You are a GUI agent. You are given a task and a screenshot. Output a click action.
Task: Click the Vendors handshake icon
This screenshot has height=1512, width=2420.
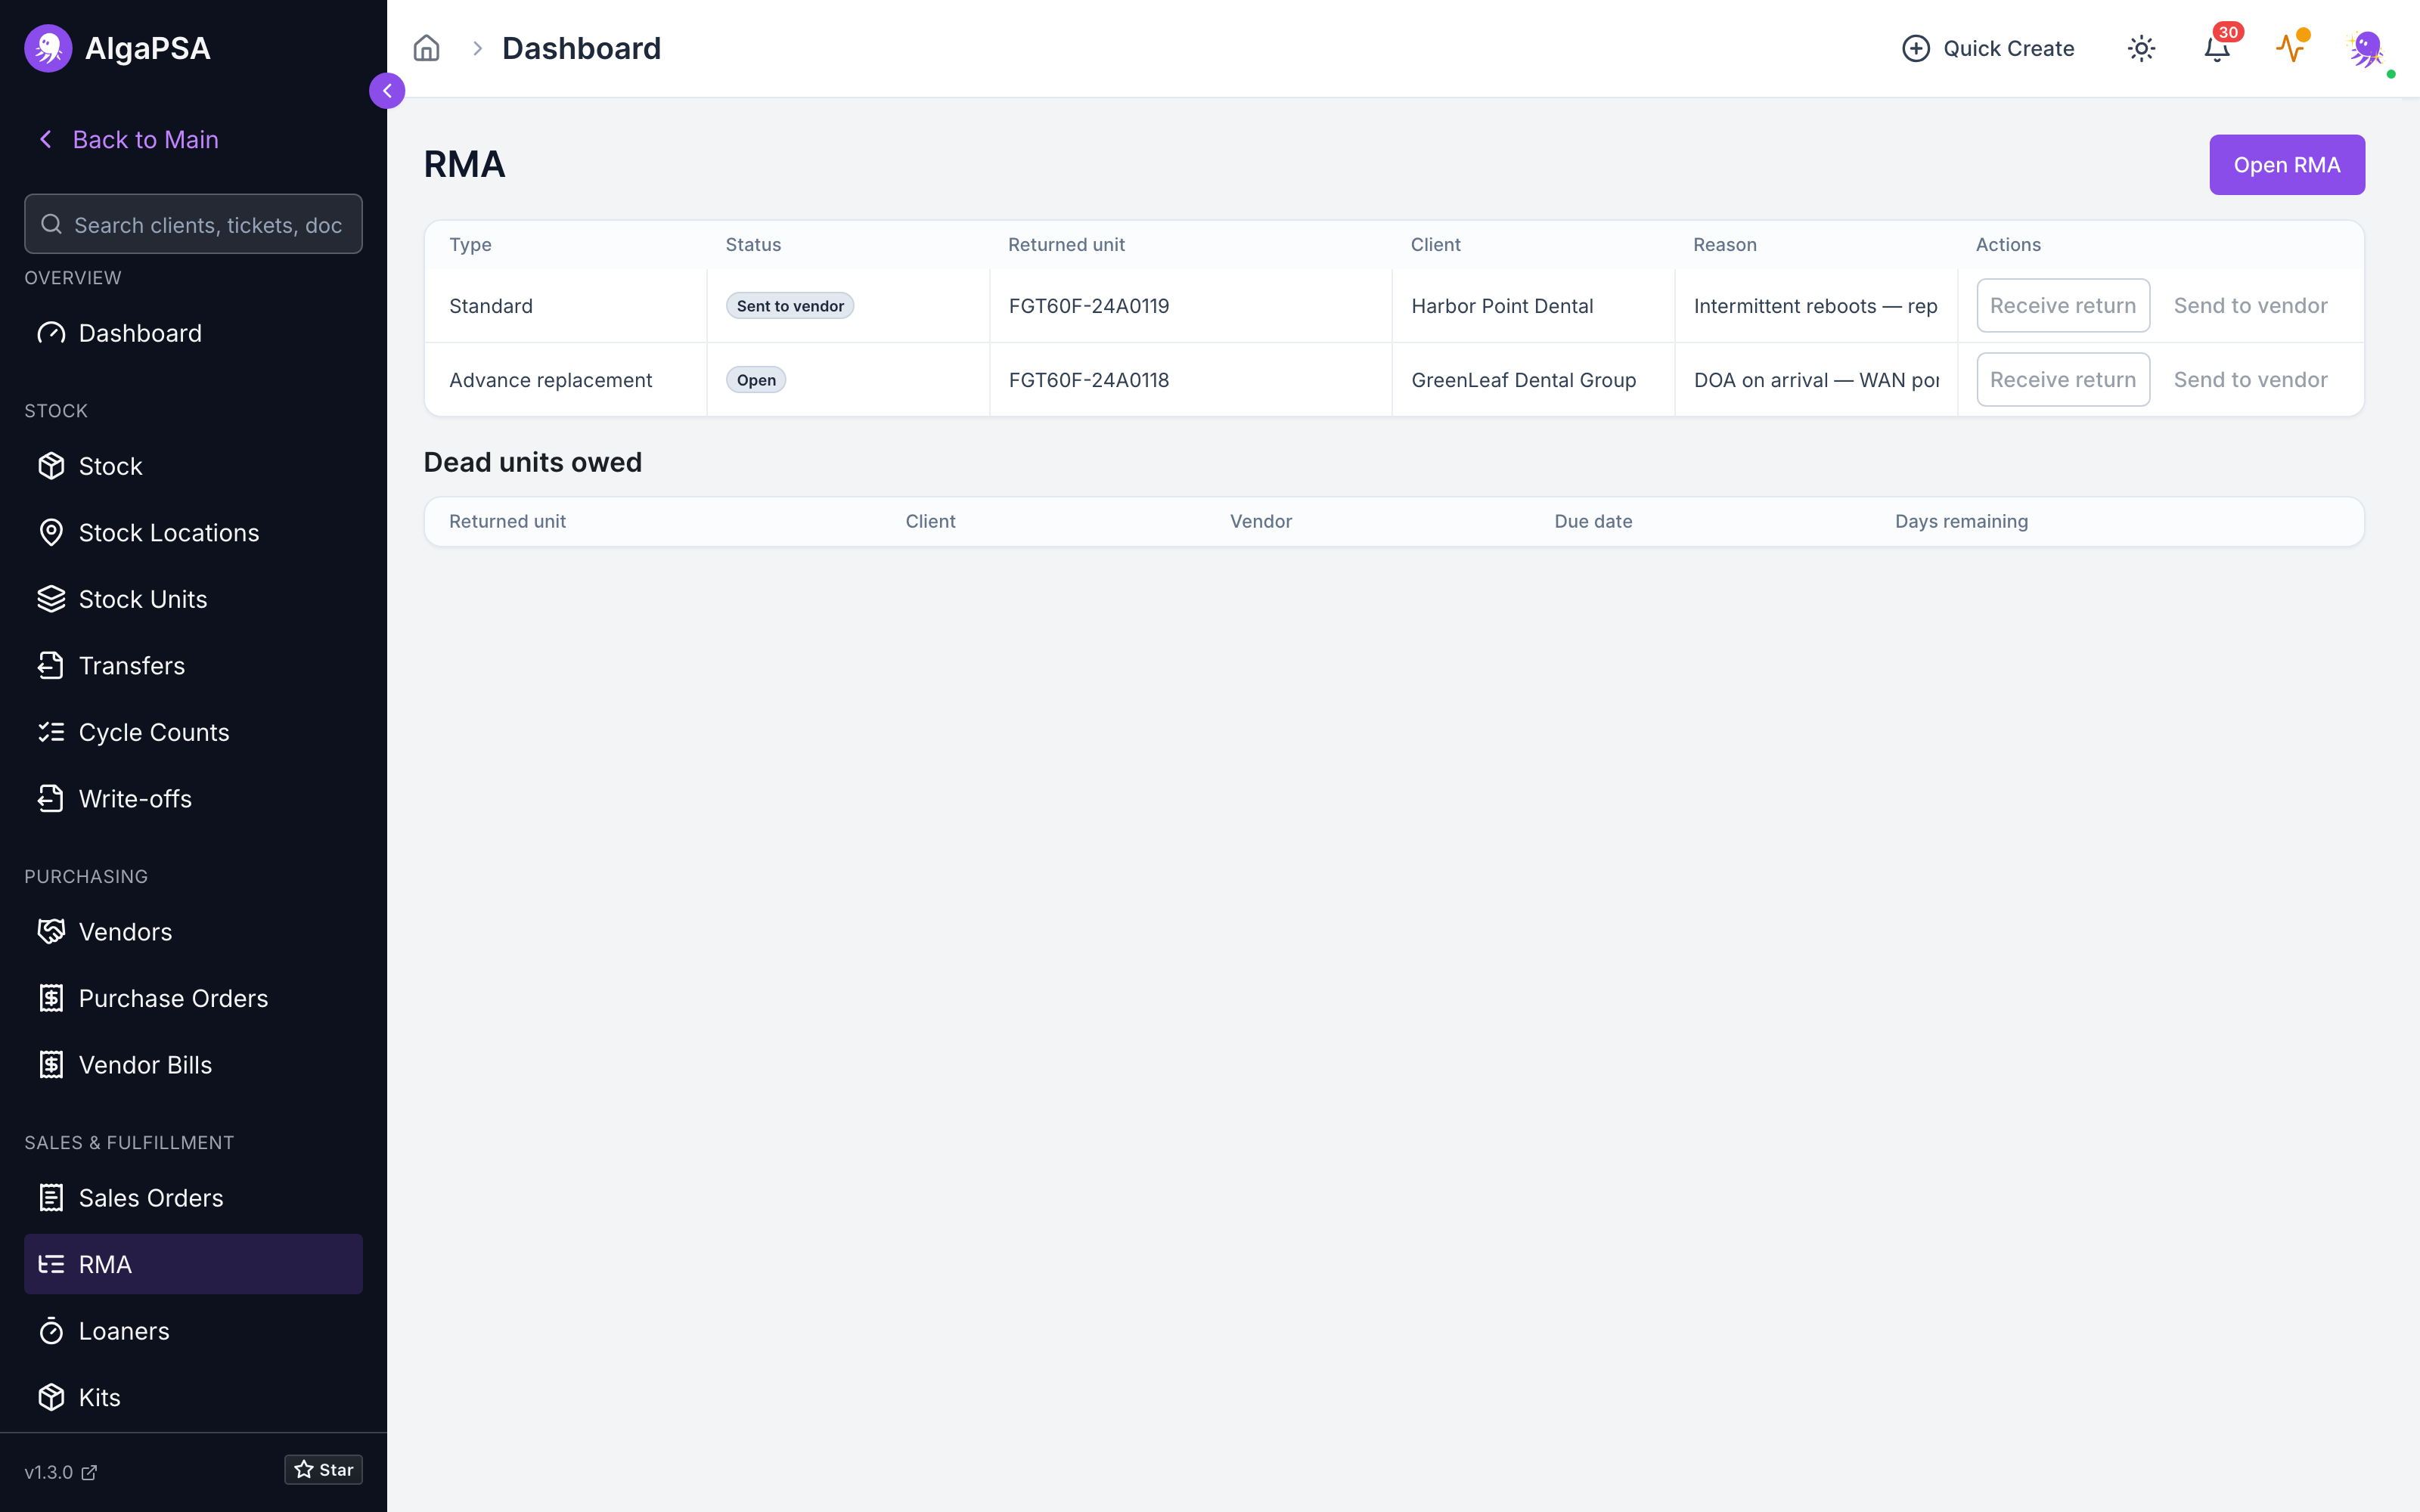click(x=51, y=932)
